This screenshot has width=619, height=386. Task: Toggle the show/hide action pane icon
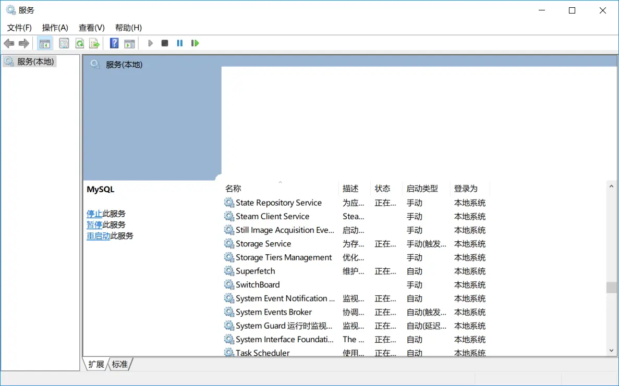coord(129,43)
